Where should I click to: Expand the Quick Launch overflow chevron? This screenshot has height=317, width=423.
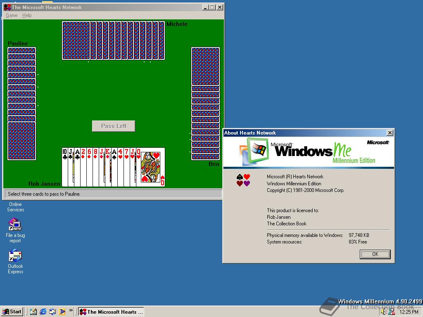pyautogui.click(x=71, y=310)
